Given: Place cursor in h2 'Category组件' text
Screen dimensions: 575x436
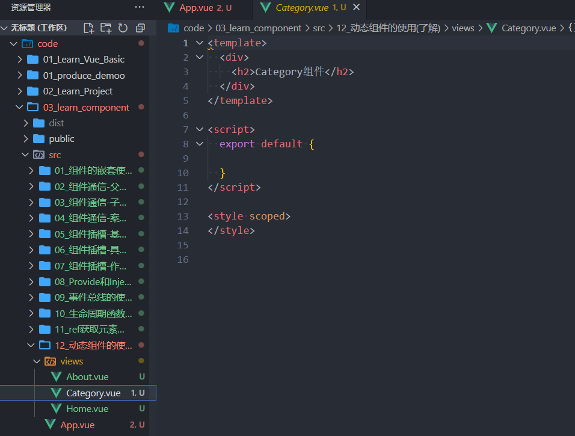Looking at the screenshot, I should coord(290,72).
